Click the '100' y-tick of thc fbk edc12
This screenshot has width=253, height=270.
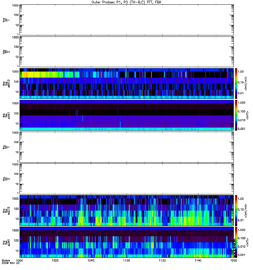coord(16,209)
